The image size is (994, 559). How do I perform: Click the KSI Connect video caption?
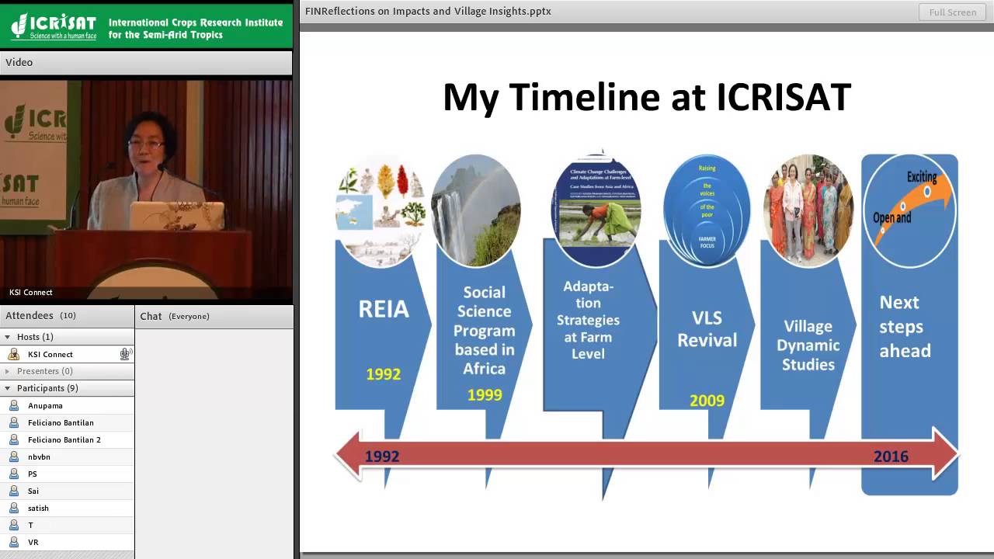(31, 293)
